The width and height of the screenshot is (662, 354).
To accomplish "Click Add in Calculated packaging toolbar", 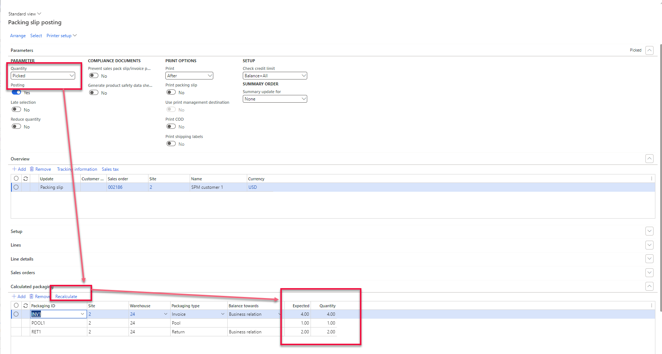I will (19, 297).
